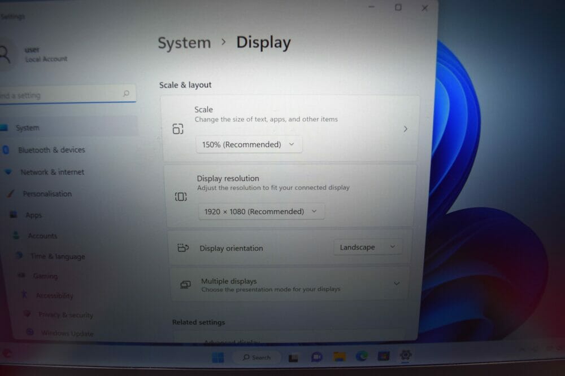Open Time & language settings
This screenshot has width=565, height=376.
coord(58,256)
